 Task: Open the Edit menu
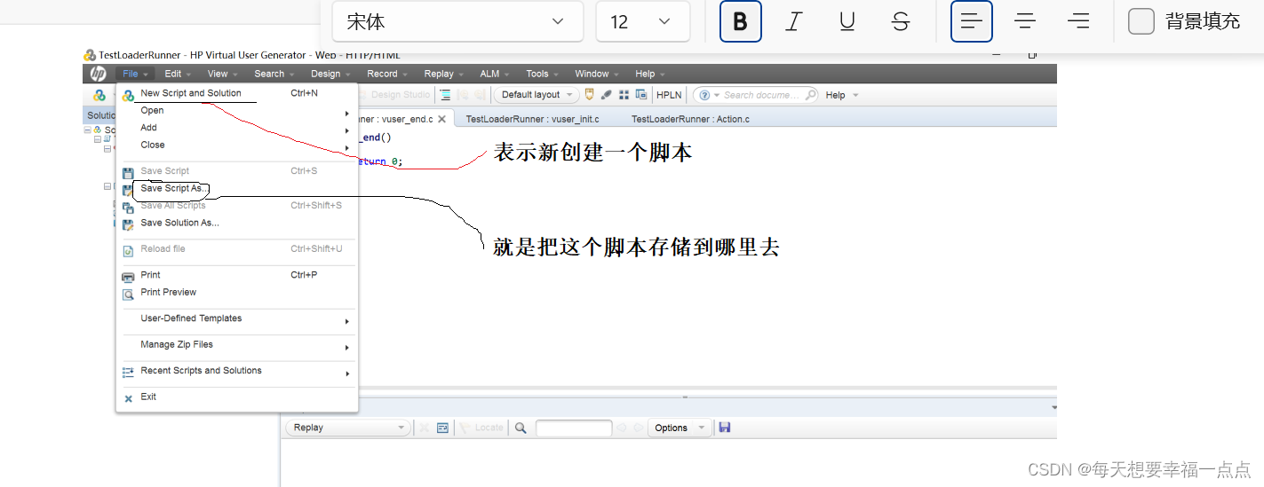[178, 75]
